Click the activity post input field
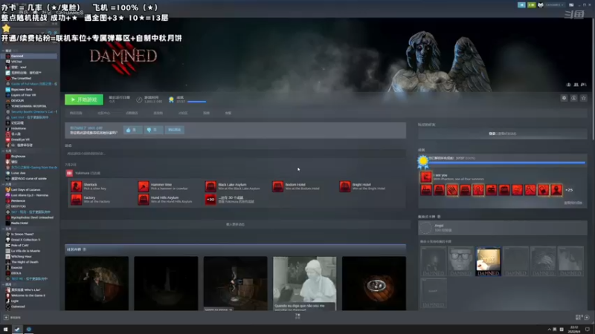 click(235, 154)
